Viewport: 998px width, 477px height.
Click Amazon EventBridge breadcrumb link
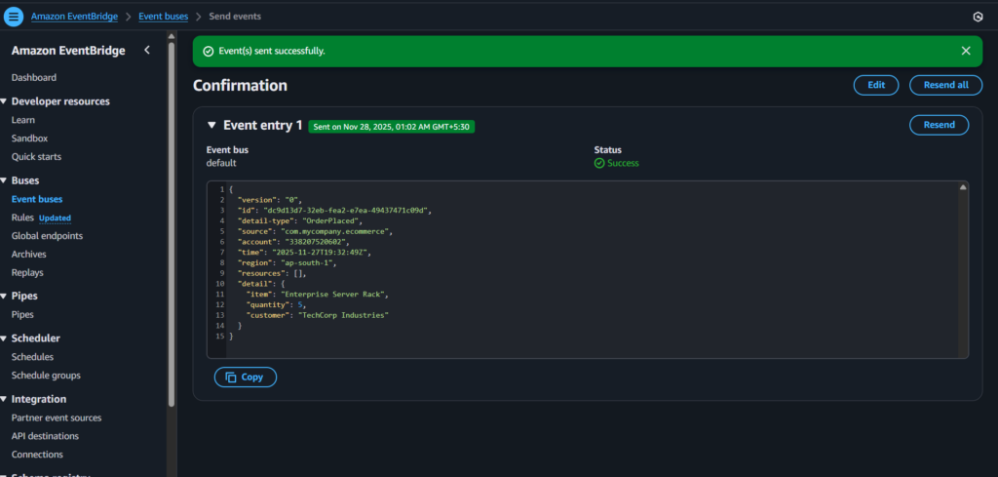coord(76,17)
